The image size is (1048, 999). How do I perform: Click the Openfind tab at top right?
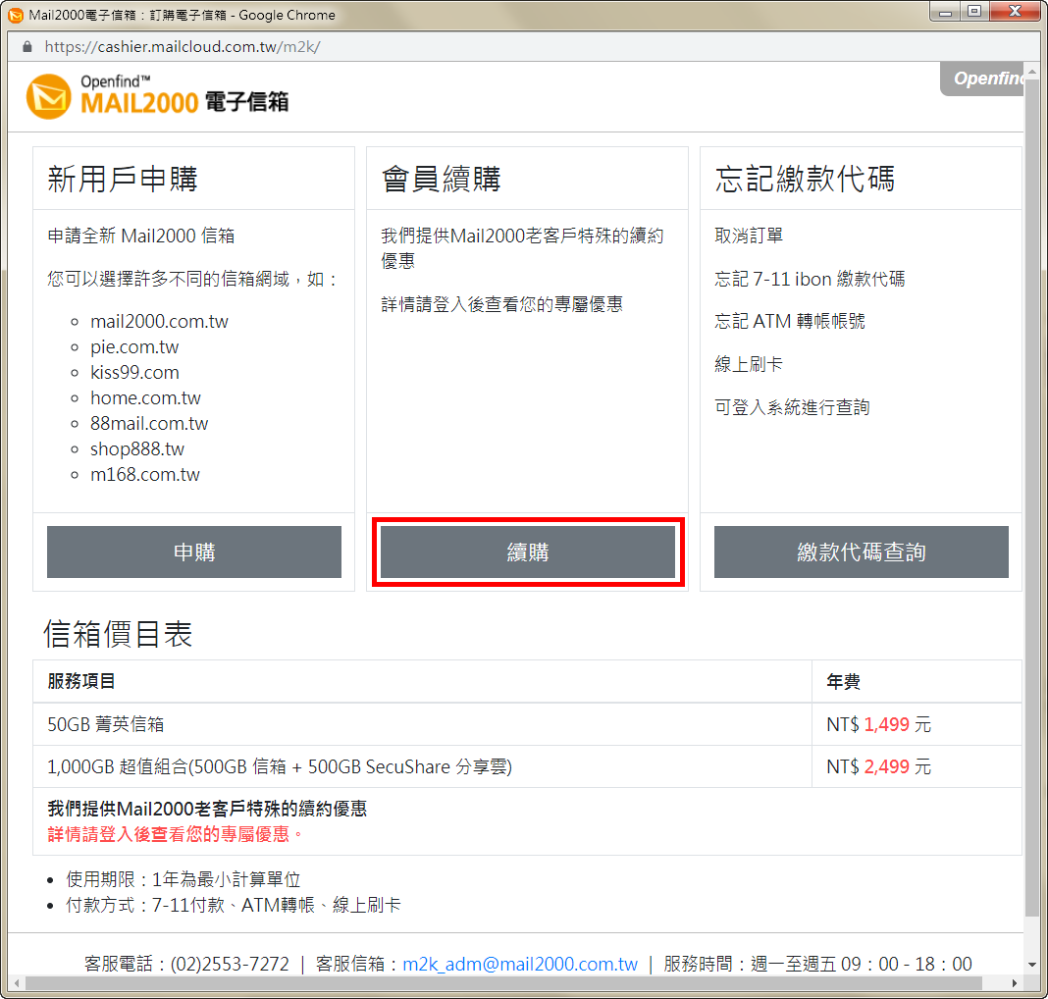click(x=982, y=79)
